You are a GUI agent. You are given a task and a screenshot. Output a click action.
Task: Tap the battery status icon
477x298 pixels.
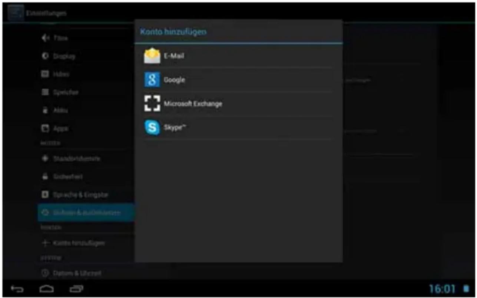(x=466, y=289)
